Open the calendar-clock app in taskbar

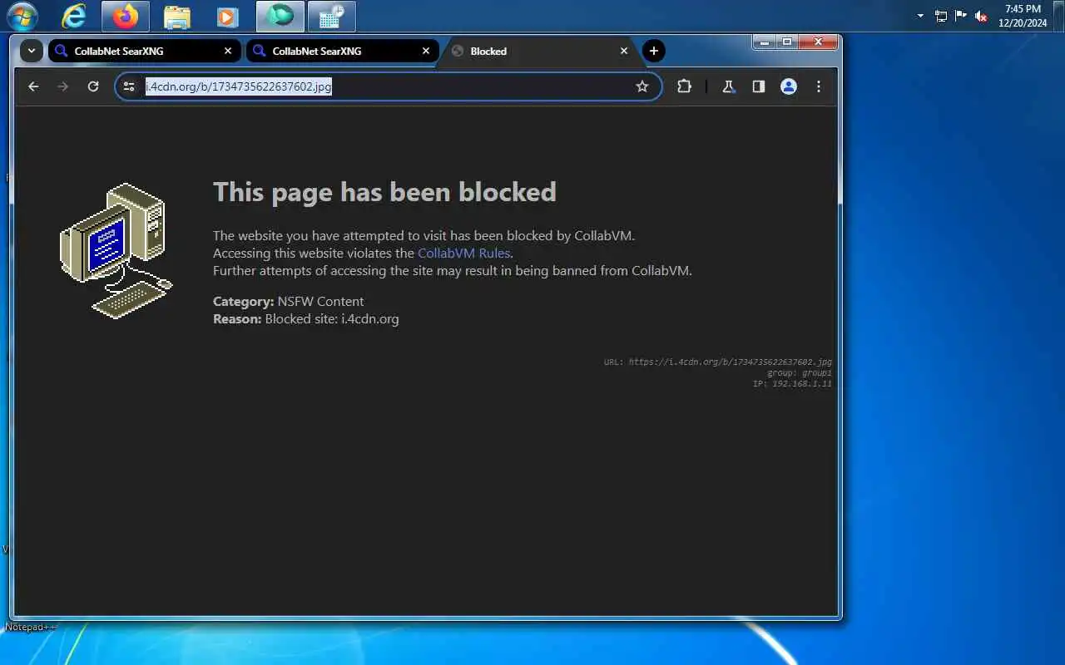(332, 16)
